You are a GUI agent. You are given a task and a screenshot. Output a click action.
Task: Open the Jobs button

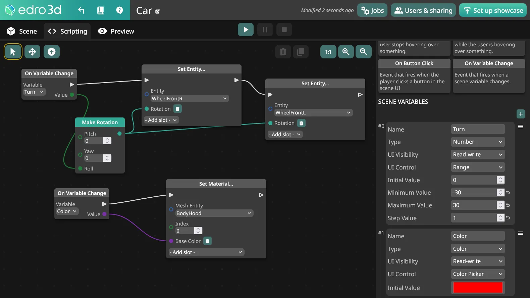[372, 10]
